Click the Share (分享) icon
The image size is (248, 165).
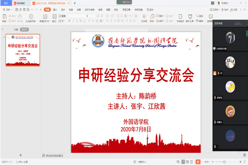click(234, 9)
